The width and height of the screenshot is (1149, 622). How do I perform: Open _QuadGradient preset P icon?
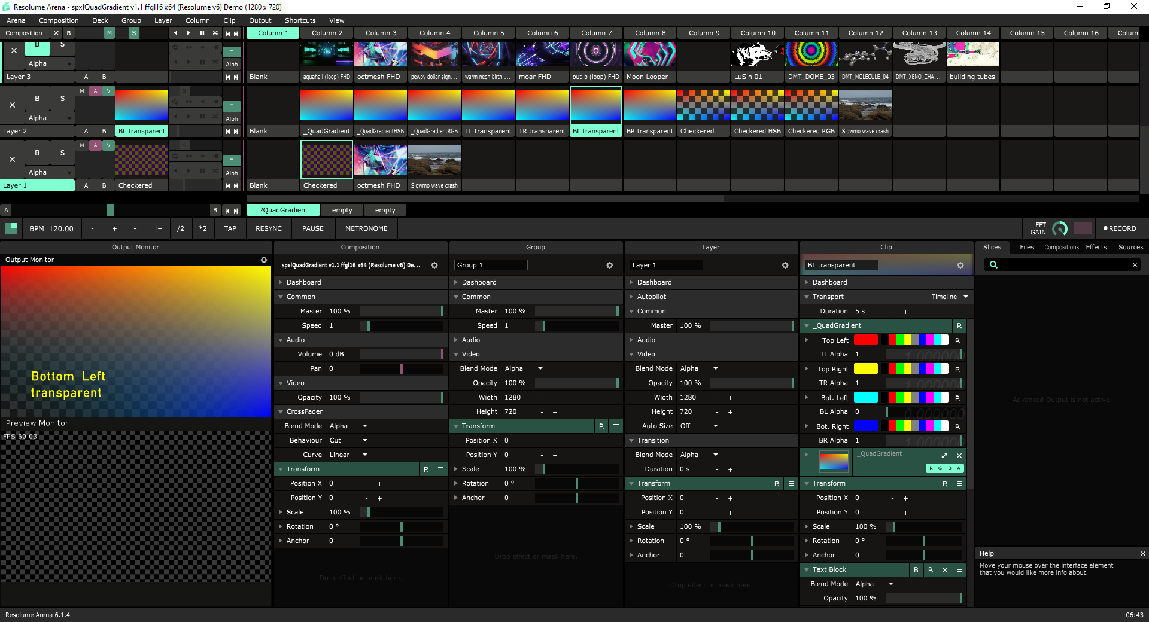click(959, 326)
